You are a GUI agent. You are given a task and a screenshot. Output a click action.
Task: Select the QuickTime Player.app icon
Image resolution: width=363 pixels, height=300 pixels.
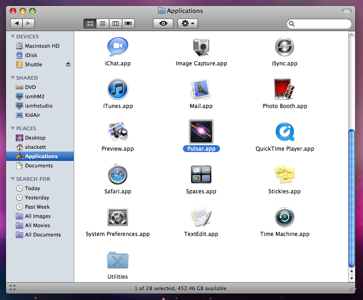click(x=285, y=132)
